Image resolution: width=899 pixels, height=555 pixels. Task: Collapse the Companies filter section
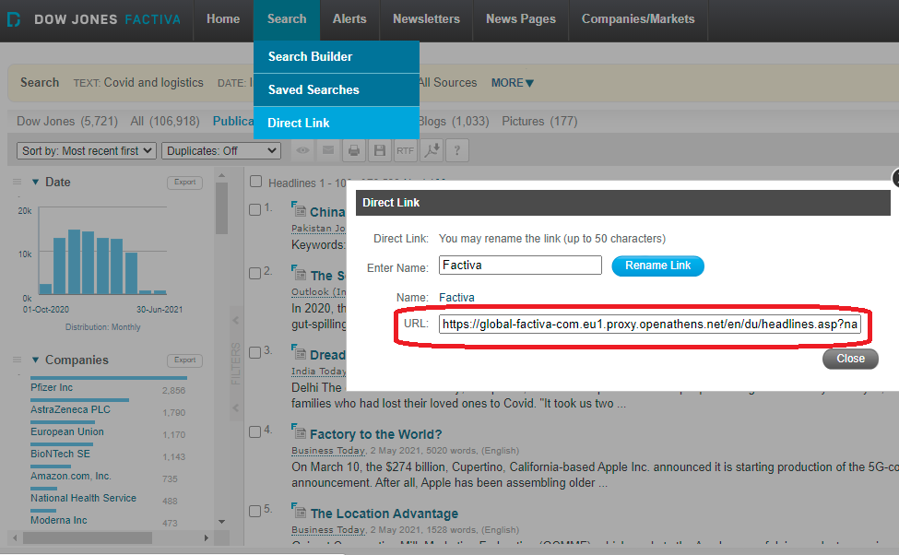click(x=36, y=360)
